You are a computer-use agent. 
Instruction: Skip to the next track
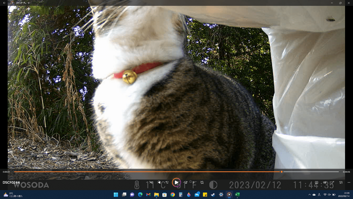[194, 182]
